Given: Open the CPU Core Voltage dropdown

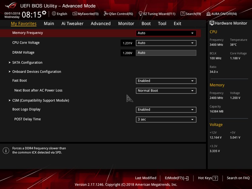Looking at the screenshot, I should pos(166,43).
